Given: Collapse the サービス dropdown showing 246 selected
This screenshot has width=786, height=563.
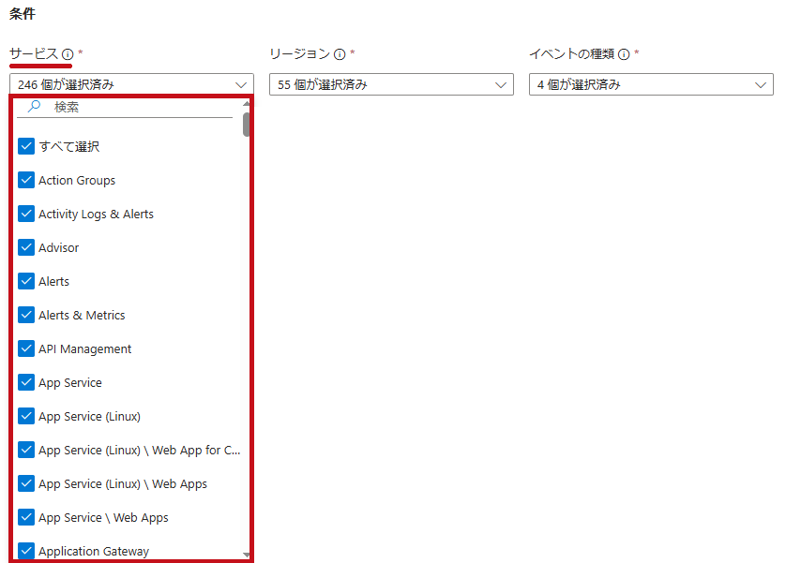Looking at the screenshot, I should (x=131, y=84).
